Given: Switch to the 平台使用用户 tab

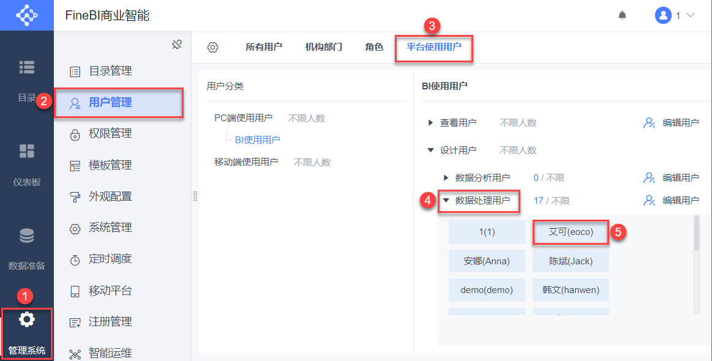Looking at the screenshot, I should (433, 47).
